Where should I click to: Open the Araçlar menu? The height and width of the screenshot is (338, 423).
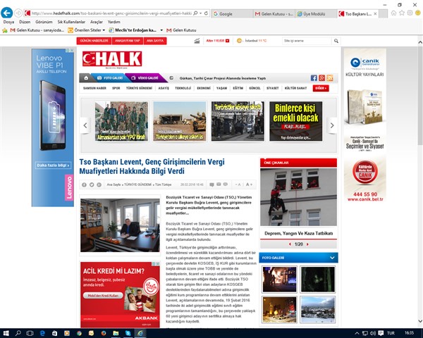tap(97, 22)
